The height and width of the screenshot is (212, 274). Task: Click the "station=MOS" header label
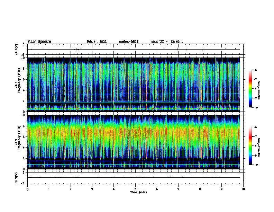[129, 42]
